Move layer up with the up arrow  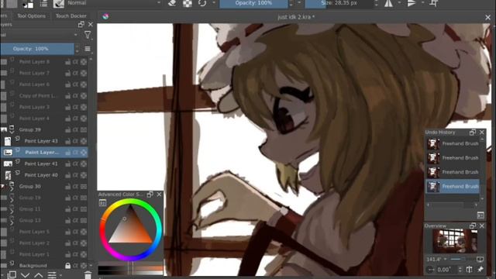(x=38, y=275)
